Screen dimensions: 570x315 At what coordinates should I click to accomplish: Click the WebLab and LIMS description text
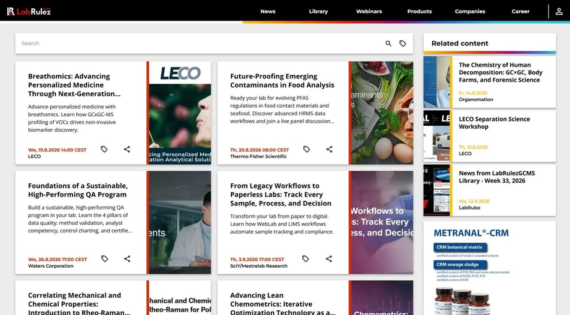pos(282,224)
